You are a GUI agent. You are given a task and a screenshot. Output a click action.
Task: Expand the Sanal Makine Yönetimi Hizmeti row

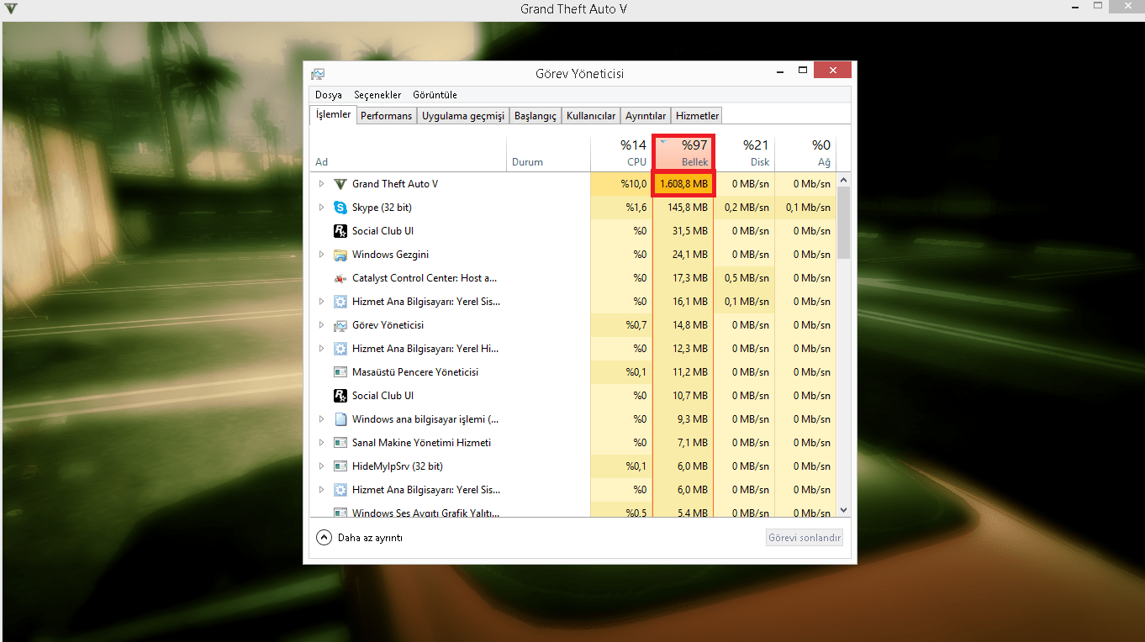(321, 443)
